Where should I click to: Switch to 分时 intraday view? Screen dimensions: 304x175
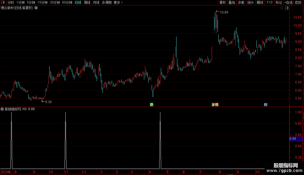[11, 2]
